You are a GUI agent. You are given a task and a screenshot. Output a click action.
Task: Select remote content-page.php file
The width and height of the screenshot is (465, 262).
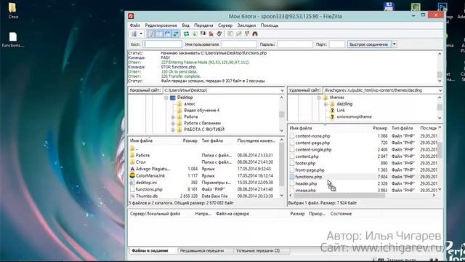pos(312,143)
